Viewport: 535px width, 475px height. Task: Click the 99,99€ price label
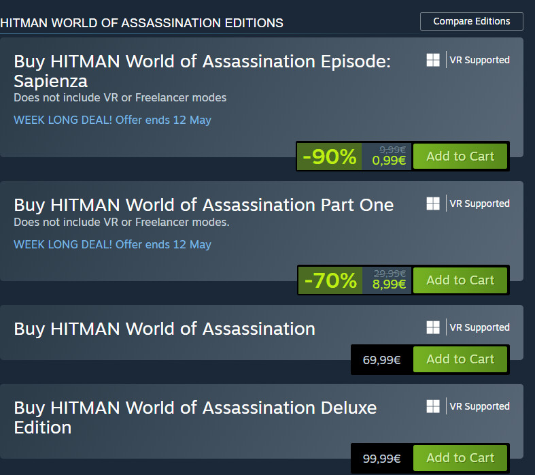[x=381, y=459]
